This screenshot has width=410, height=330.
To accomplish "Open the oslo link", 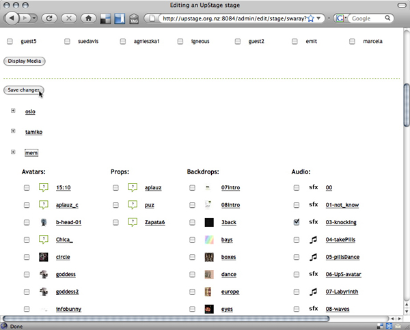I will (x=30, y=111).
